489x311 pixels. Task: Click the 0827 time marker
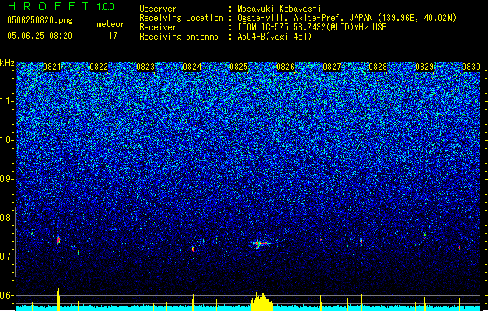(332, 67)
